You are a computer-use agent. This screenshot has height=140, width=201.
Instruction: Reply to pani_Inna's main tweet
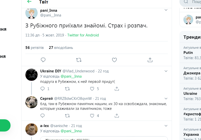click(43, 60)
